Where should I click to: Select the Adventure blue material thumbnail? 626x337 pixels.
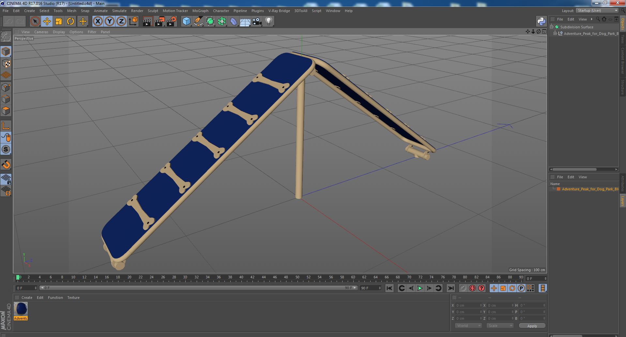[21, 309]
